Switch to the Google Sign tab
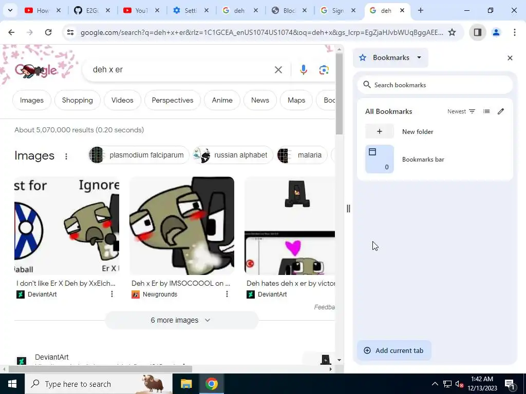The width and height of the screenshot is (526, 394). [x=338, y=11]
